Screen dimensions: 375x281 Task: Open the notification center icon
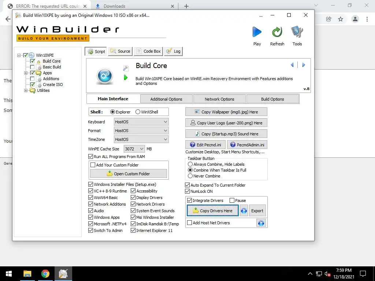coord(363,274)
